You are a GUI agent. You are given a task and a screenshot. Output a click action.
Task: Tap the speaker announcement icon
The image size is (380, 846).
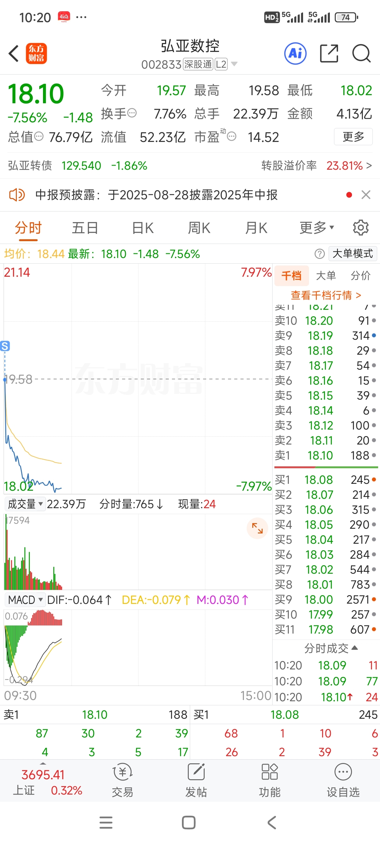pos(17,195)
